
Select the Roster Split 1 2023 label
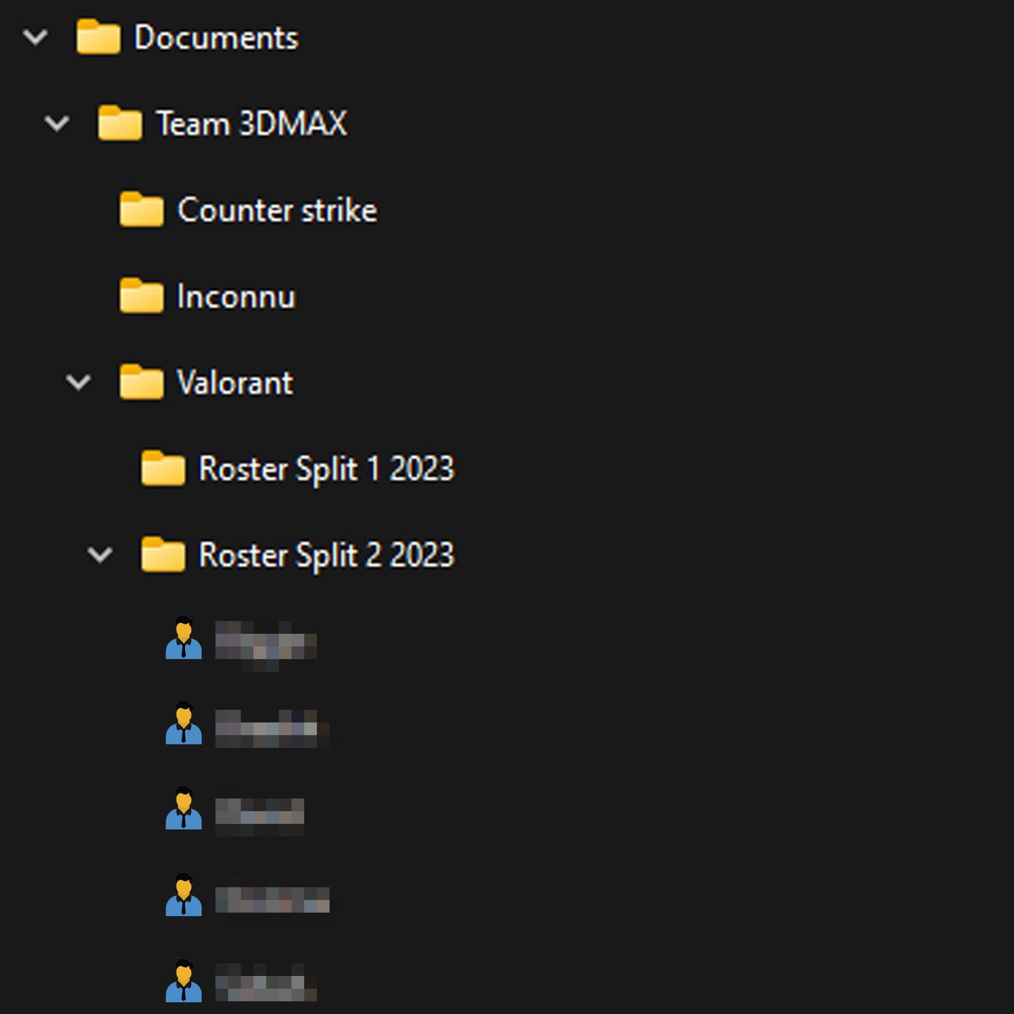coord(326,470)
